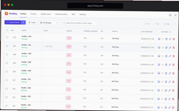Clone Profile - 328 with copy icon
Viewport: 179px width, 111px height.
(x=166, y=73)
